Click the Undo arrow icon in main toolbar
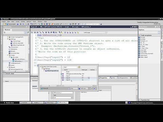Viewport: 163px width, 122px height. (31, 24)
